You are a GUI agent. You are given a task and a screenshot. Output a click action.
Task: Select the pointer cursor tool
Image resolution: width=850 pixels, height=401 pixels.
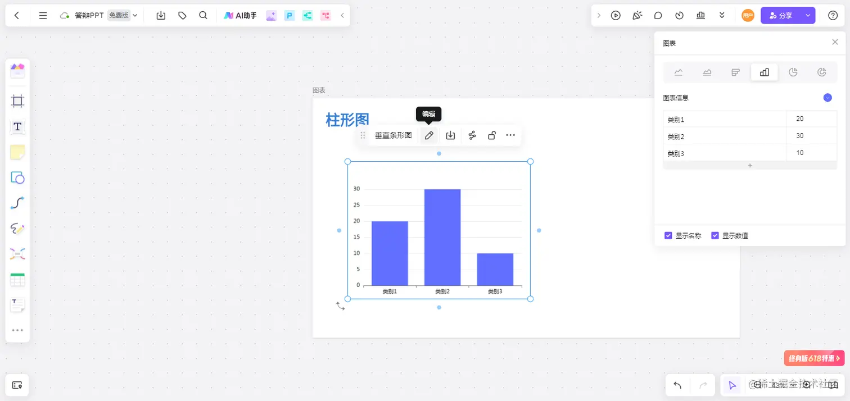(732, 385)
